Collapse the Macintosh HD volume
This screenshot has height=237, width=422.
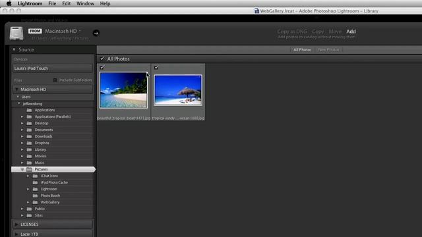16,90
